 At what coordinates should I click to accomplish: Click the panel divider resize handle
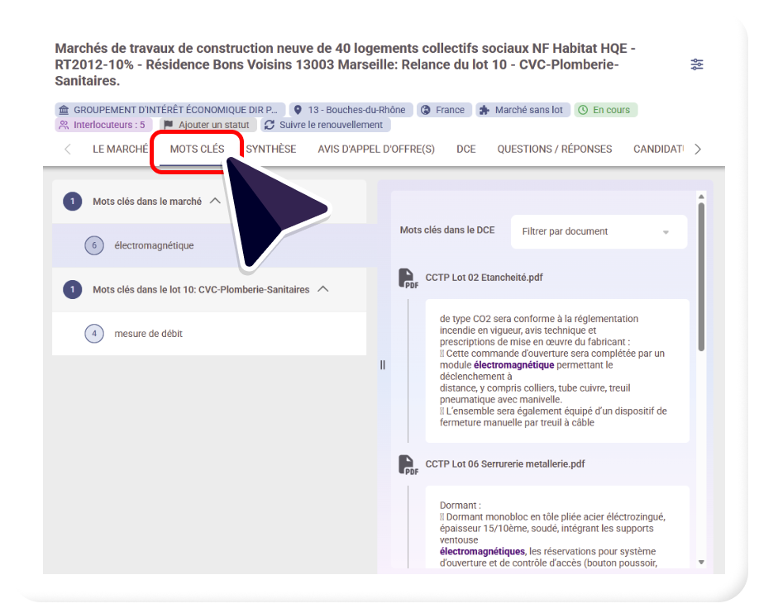(383, 364)
